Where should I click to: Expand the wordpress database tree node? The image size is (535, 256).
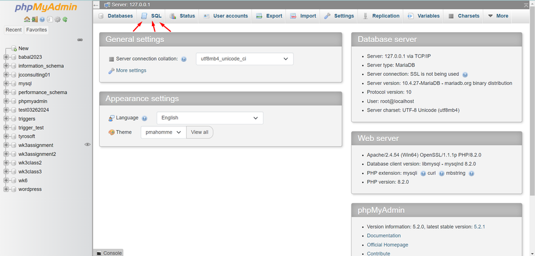tap(7, 189)
